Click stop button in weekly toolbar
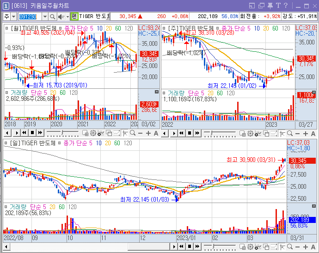This screenshot has height=253, width=319. pyautogui.click(x=190, y=133)
